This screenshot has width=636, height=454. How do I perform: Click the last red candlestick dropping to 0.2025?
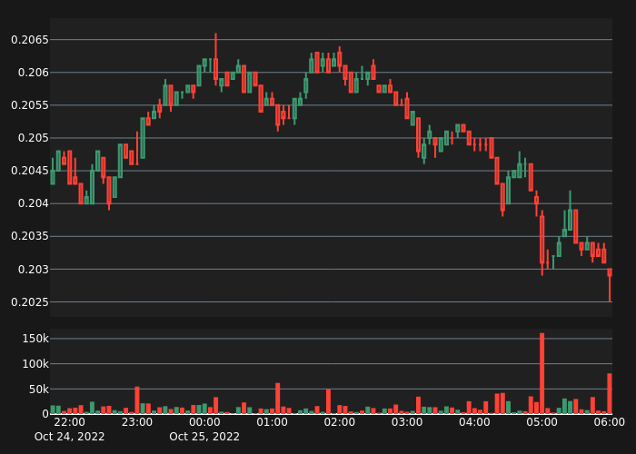coord(610,285)
